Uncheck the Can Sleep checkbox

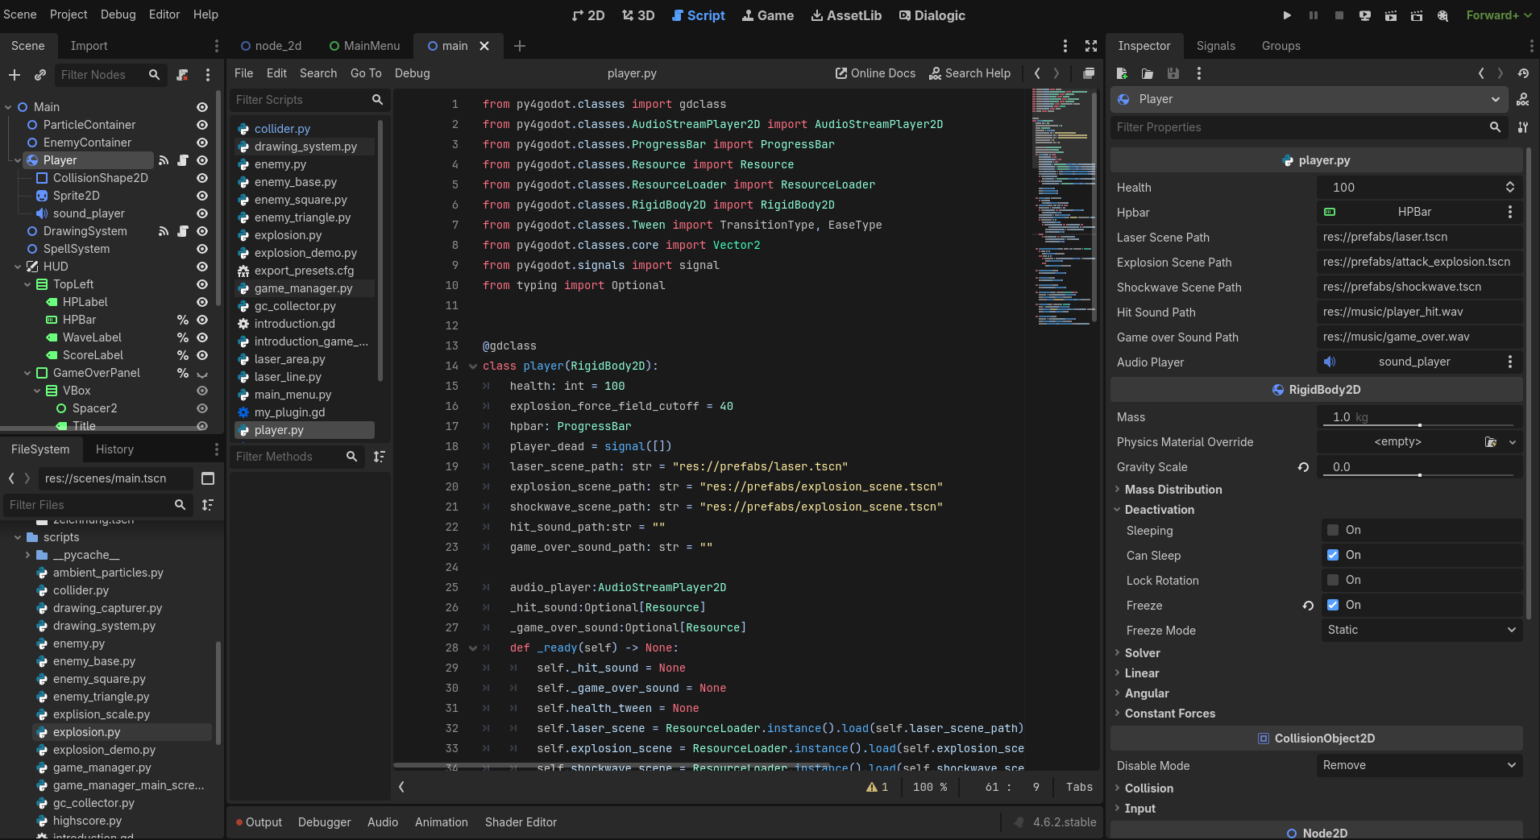(1333, 555)
